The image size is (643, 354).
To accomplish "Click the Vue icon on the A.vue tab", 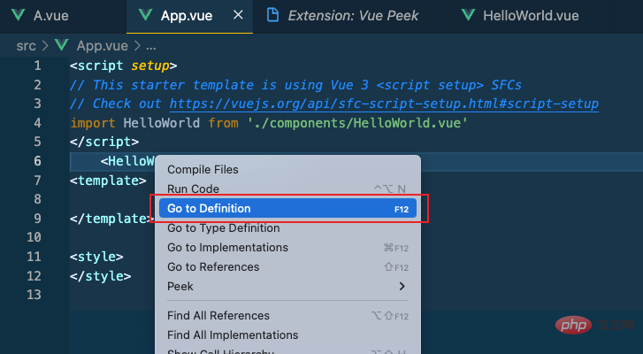I will [x=17, y=16].
